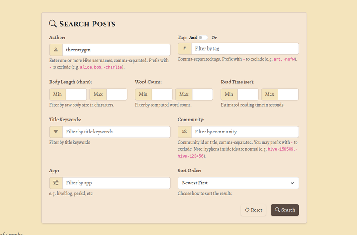Click 'Choose how to sort the results' hint
Viewport: 357px width, 235px height.
pyautogui.click(x=205, y=193)
